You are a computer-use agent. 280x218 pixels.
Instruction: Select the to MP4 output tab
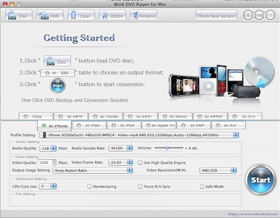[x=71, y=116]
